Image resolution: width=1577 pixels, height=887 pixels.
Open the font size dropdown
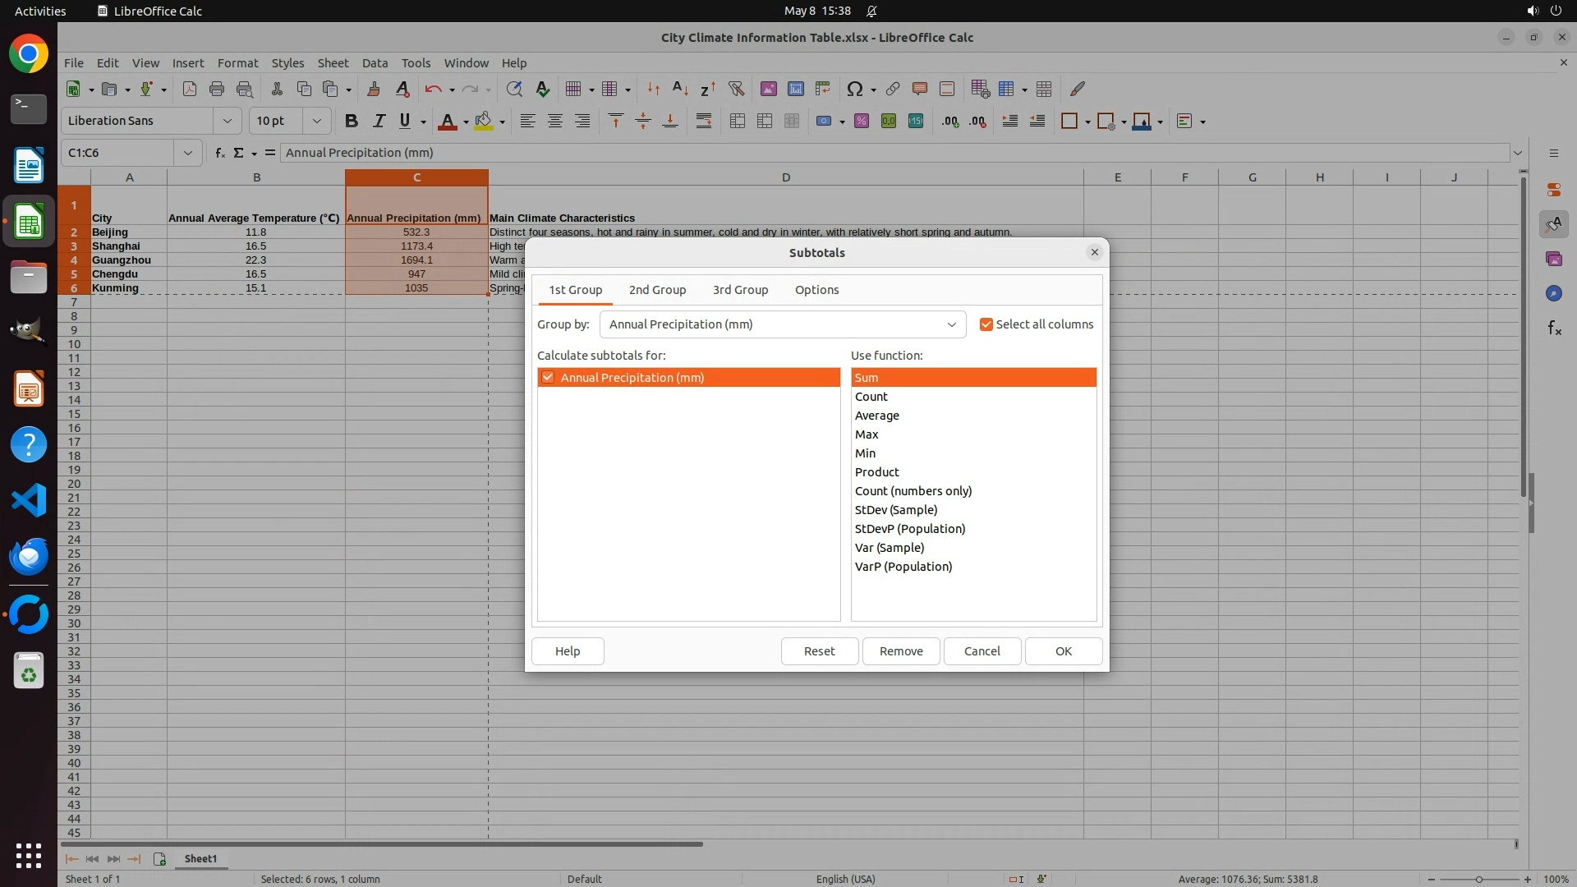click(x=316, y=122)
